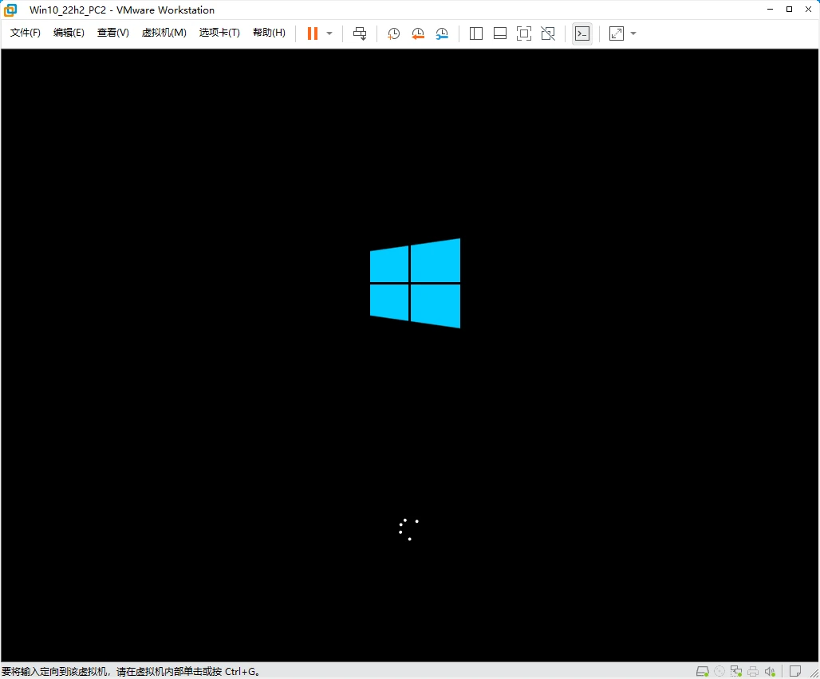The image size is (820, 679).
Task: Send Ctrl+Alt+Del to the virtual machine
Action: point(360,33)
